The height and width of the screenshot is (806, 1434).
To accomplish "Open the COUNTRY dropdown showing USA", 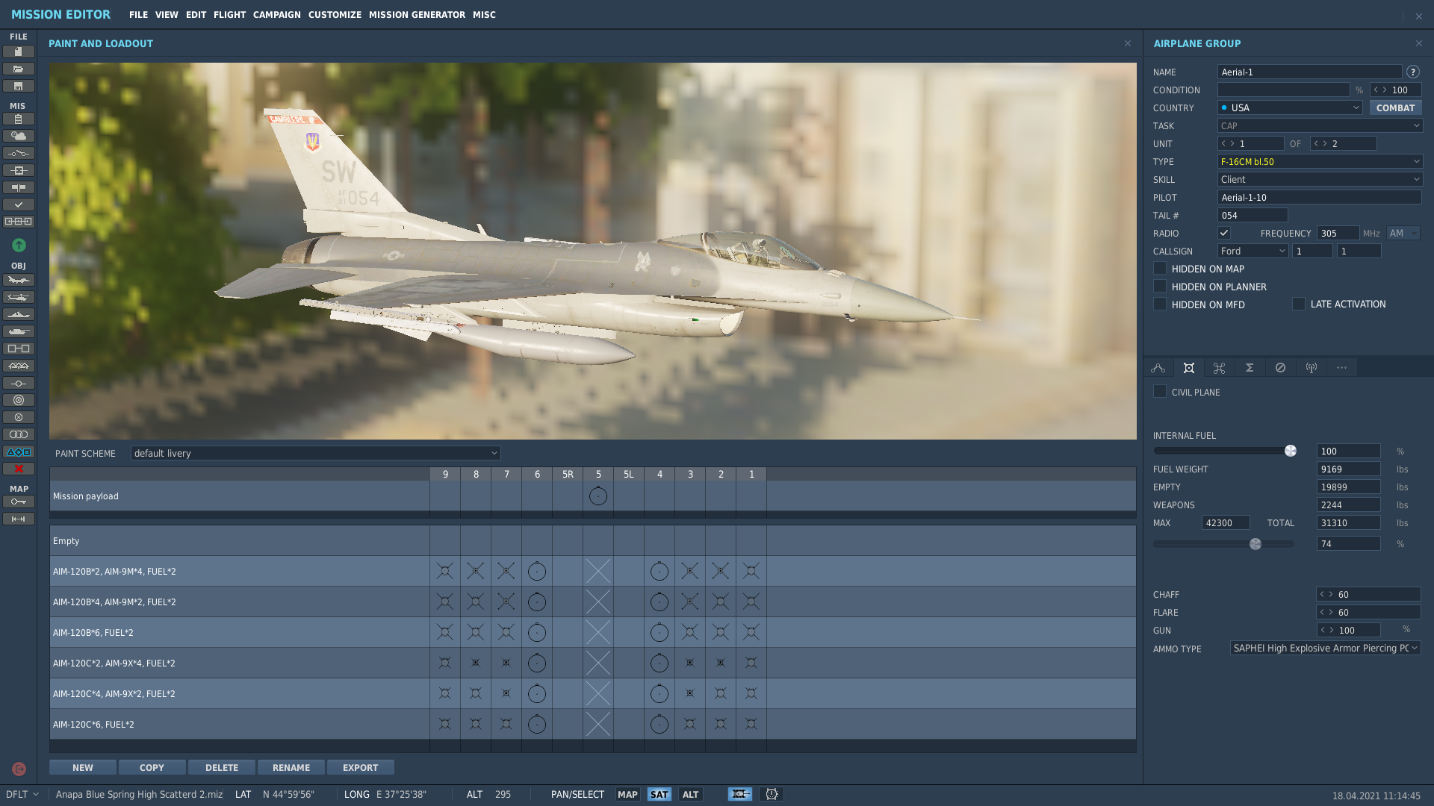I will (1290, 107).
